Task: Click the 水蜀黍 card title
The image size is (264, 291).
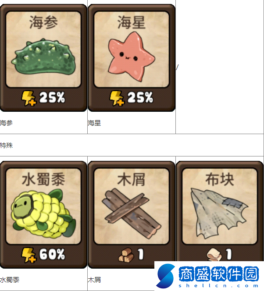Action: [x=43, y=179]
